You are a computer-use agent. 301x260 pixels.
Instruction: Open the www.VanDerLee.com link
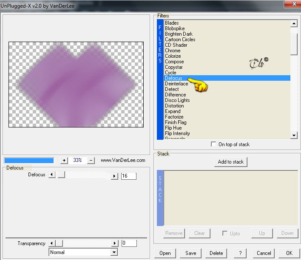click(x=123, y=160)
